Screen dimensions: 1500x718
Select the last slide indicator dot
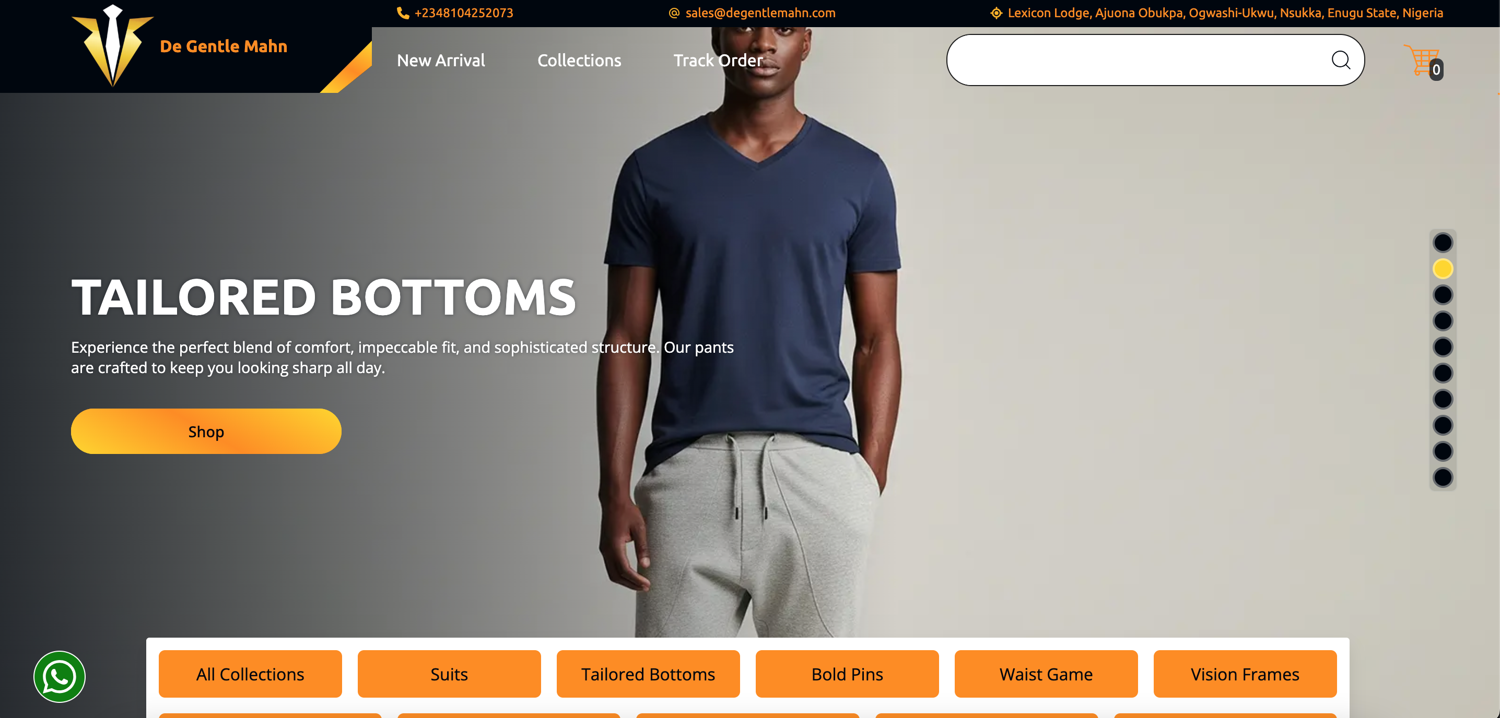point(1443,477)
